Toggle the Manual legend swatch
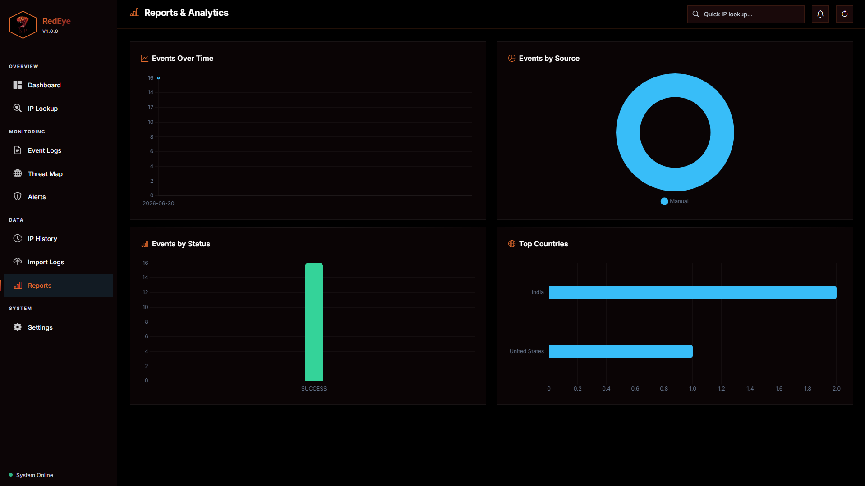Image resolution: width=865 pixels, height=486 pixels. tap(664, 201)
